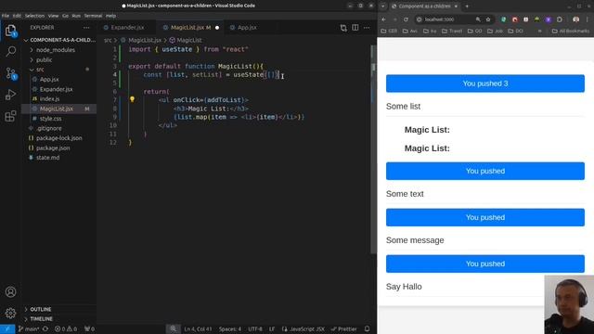Viewport: 594px width, 334px height.
Task: Collapse the COMPONENT-AS-A-CHILD project root
Action: point(59,40)
